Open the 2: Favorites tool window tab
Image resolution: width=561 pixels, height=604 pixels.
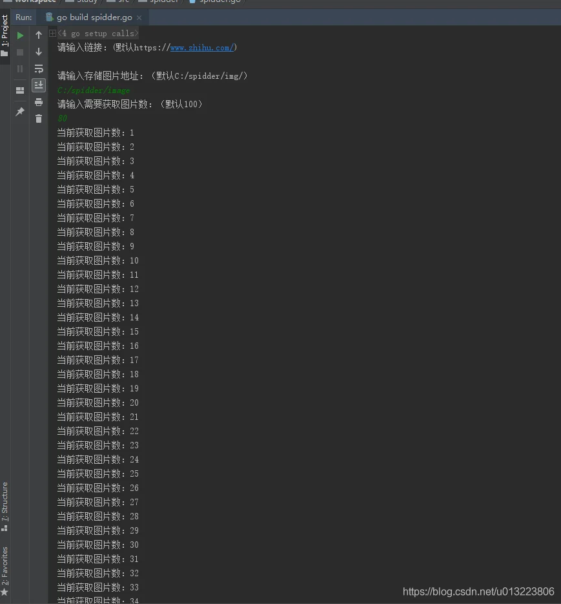click(x=5, y=571)
